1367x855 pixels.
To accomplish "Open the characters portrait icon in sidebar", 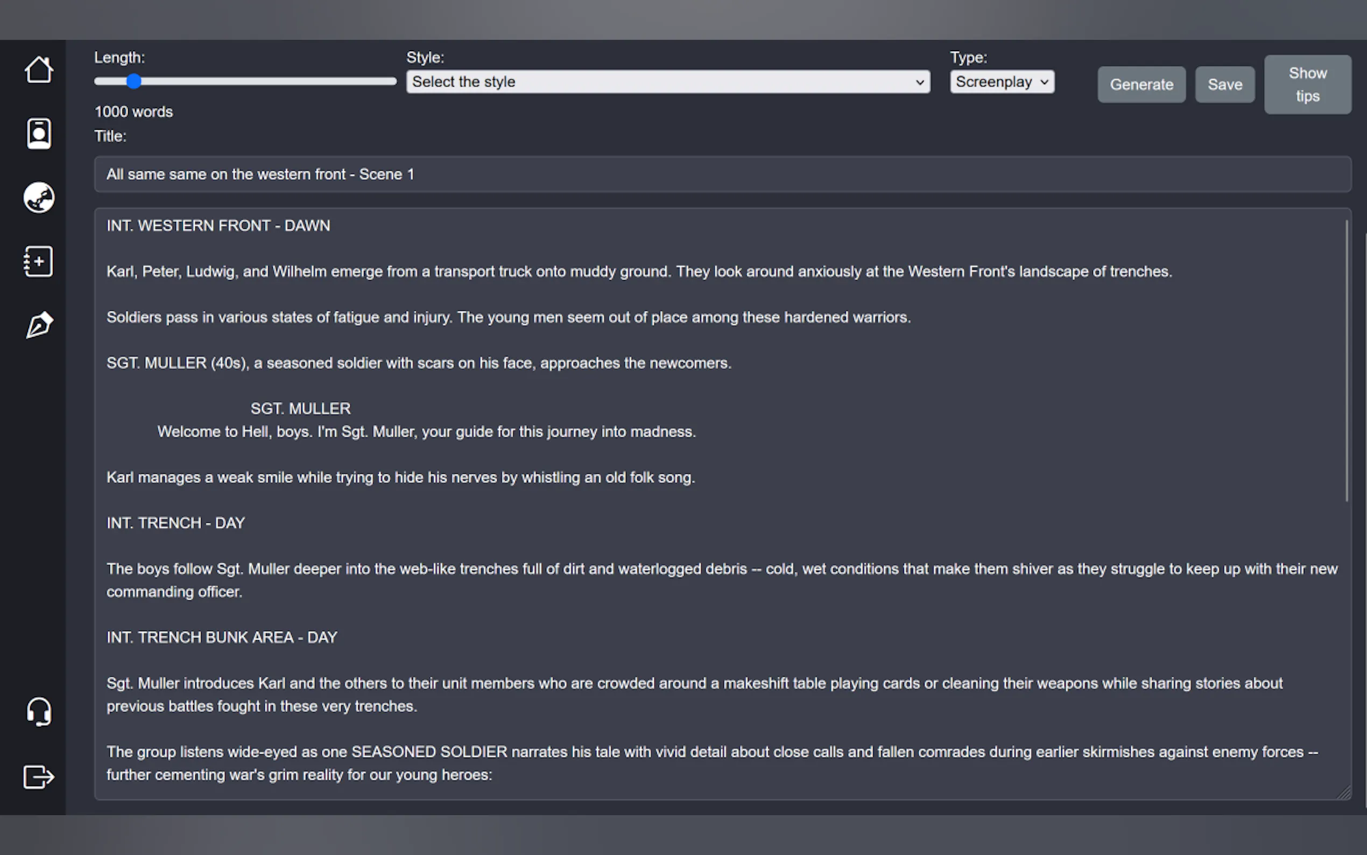I will coord(38,134).
